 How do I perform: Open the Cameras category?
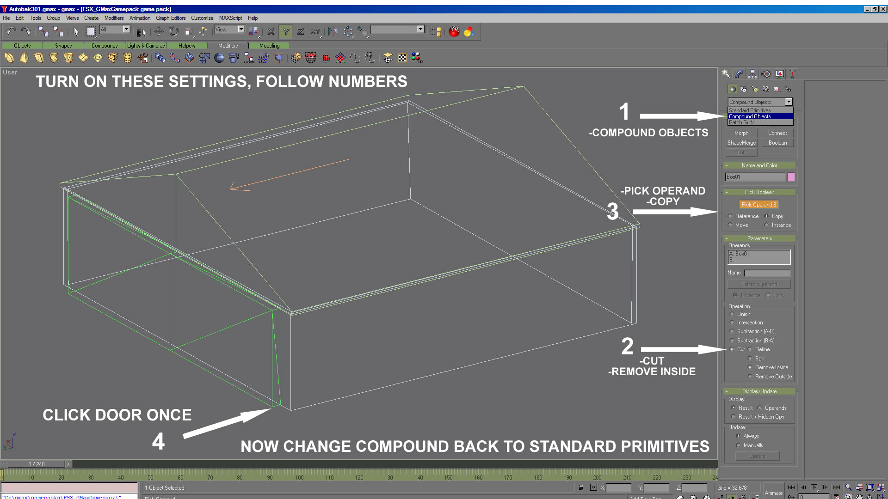pyautogui.click(x=765, y=89)
